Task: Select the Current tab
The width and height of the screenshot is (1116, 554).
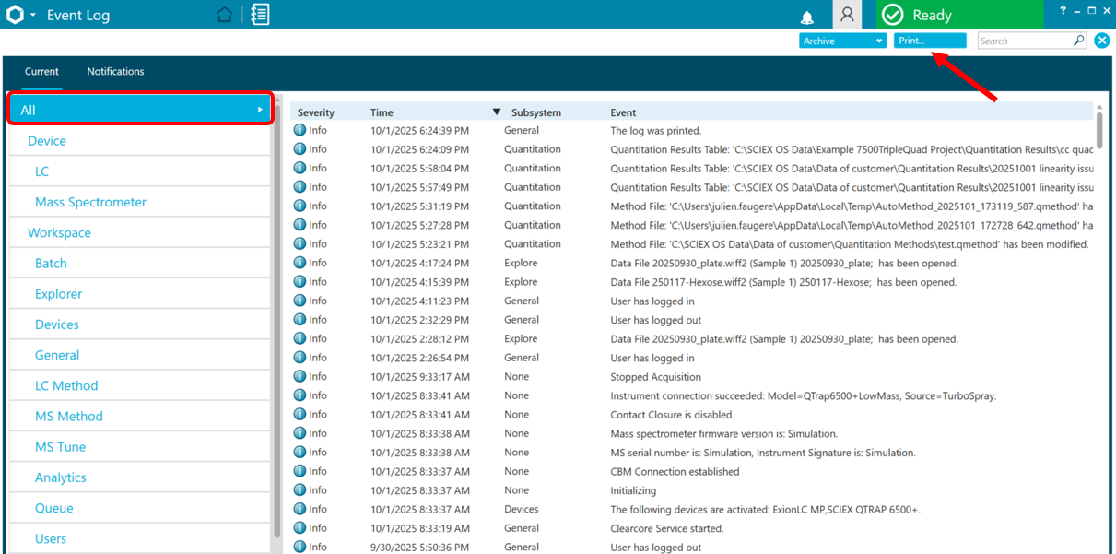Action: click(41, 71)
